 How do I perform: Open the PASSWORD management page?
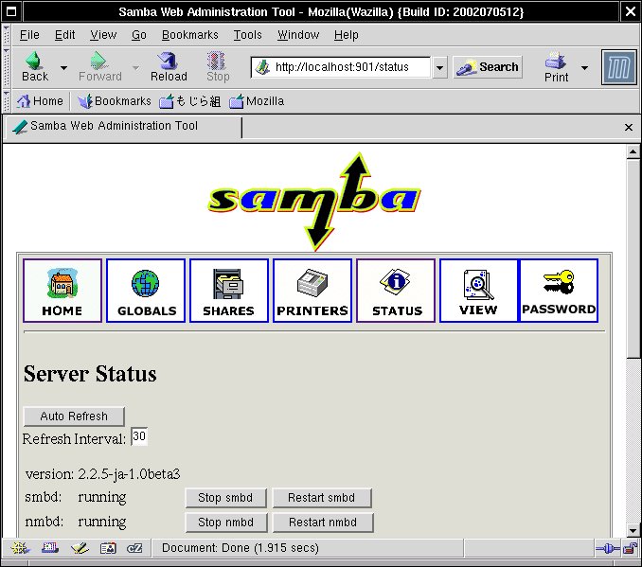559,291
